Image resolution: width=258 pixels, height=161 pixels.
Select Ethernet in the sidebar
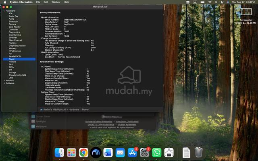point(13,37)
